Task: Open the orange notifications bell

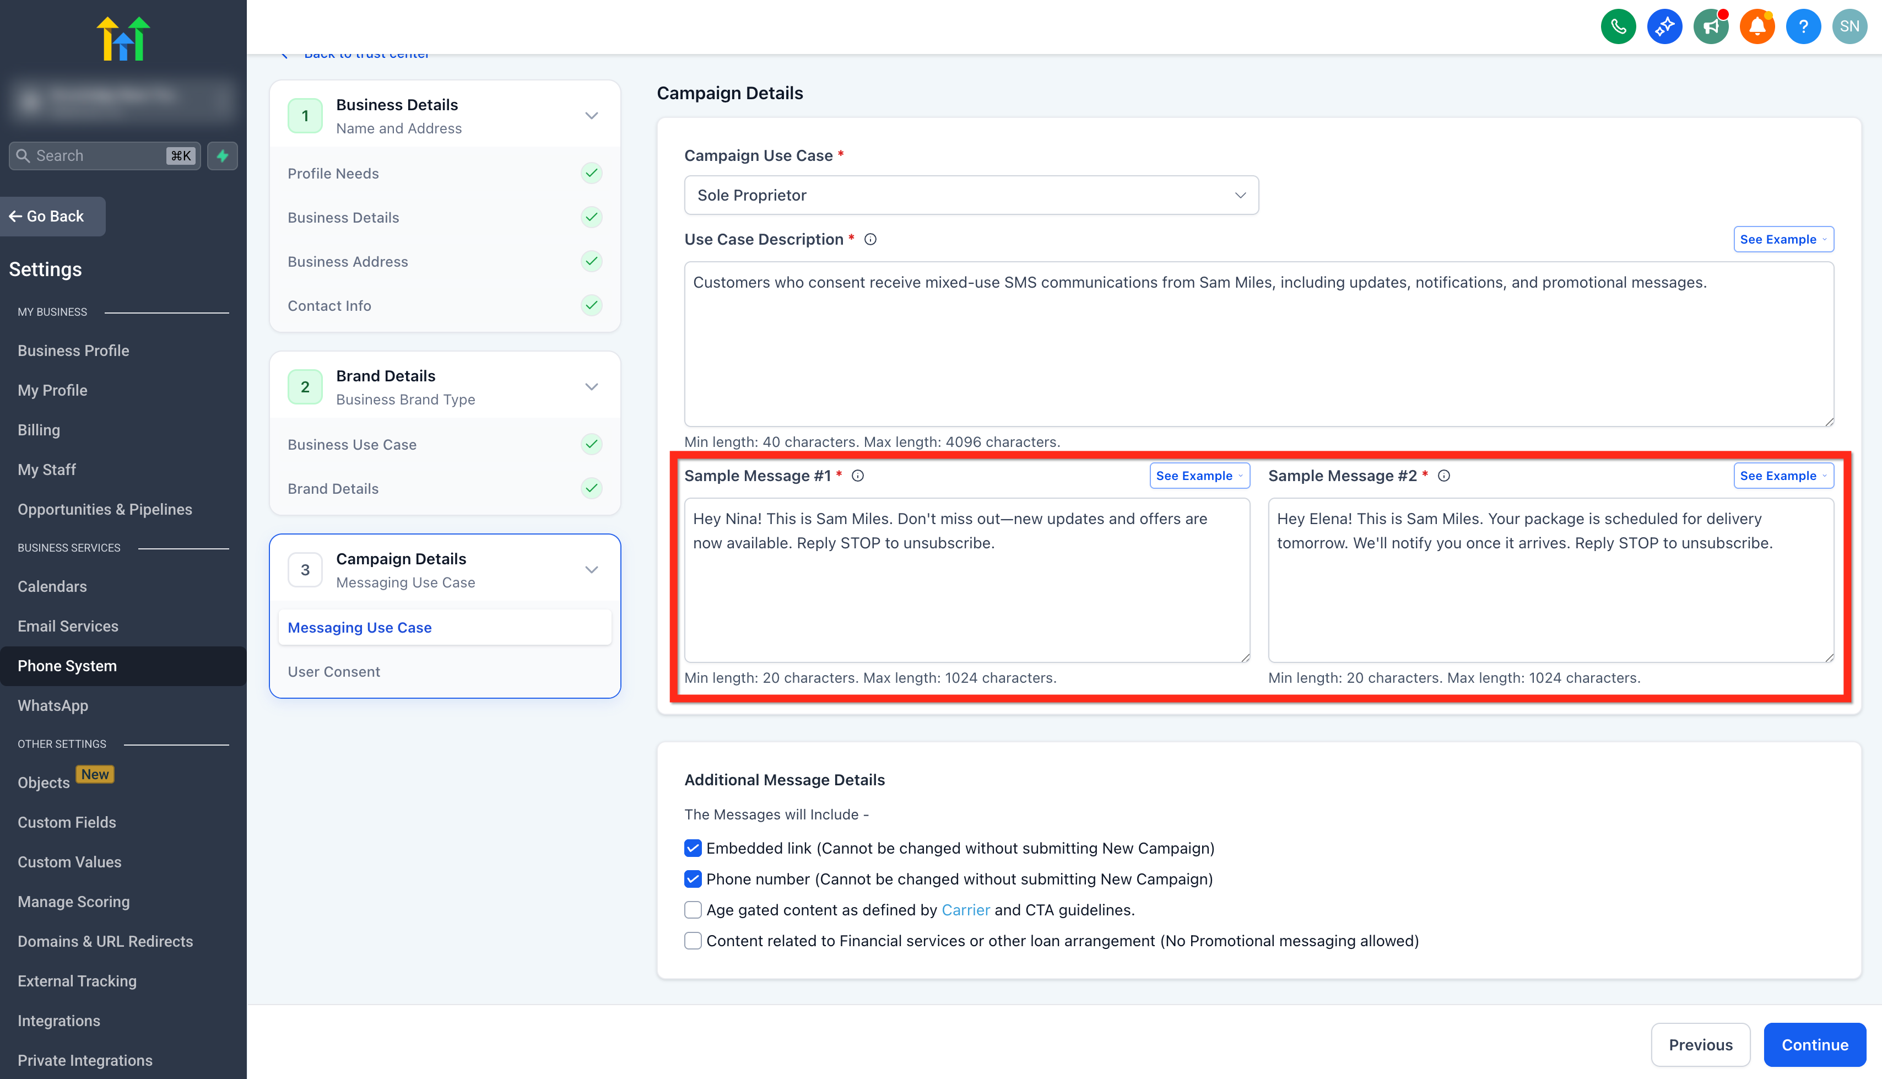Action: [1757, 26]
